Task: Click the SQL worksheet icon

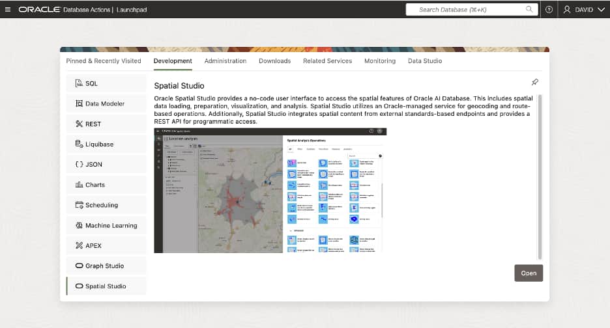Action: coord(79,83)
